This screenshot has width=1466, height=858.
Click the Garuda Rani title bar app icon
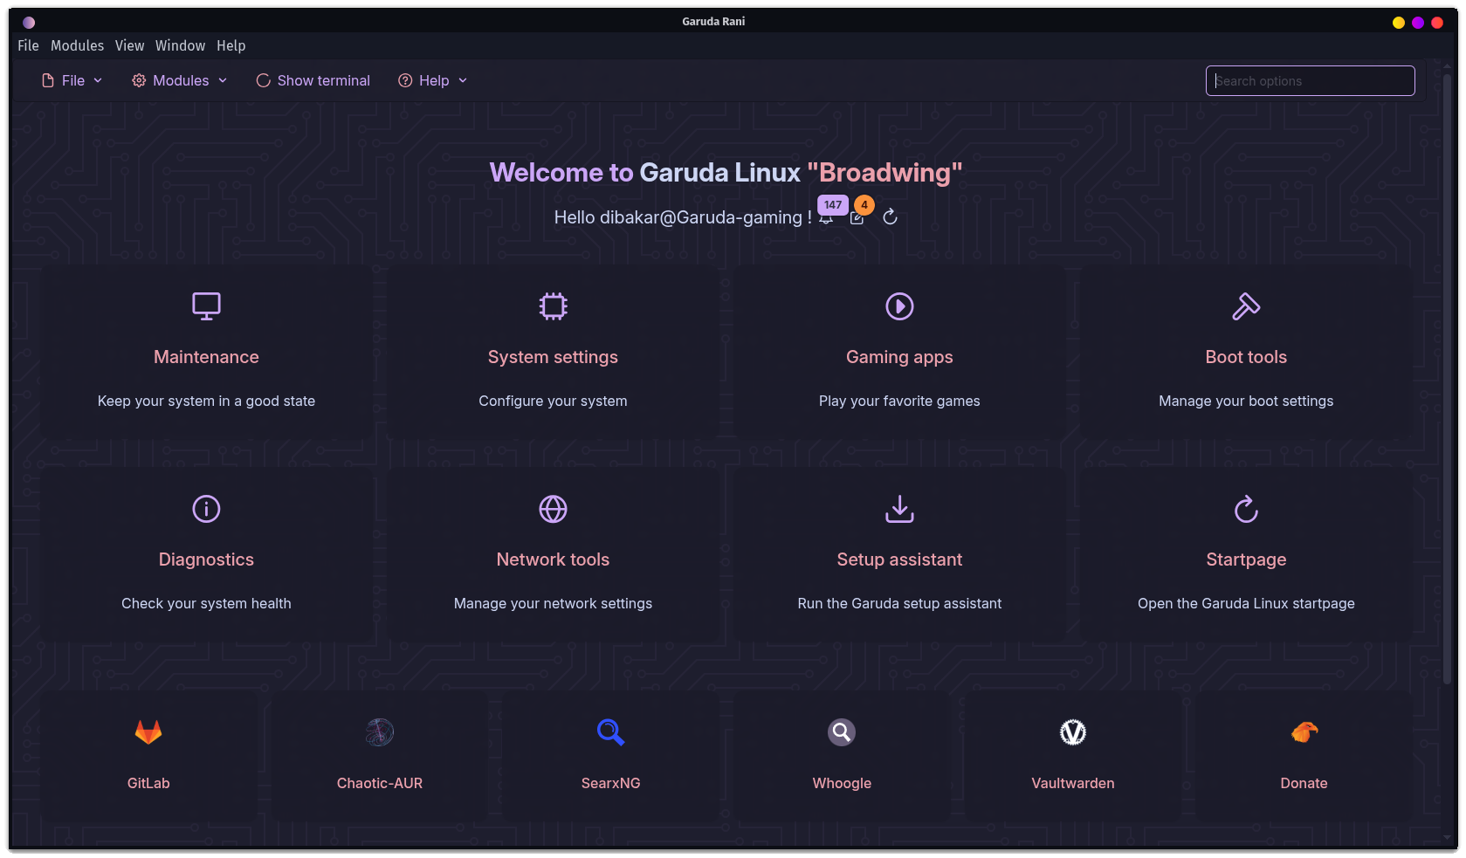pos(29,22)
